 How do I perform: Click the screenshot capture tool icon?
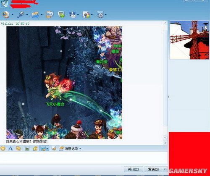pos(43,148)
